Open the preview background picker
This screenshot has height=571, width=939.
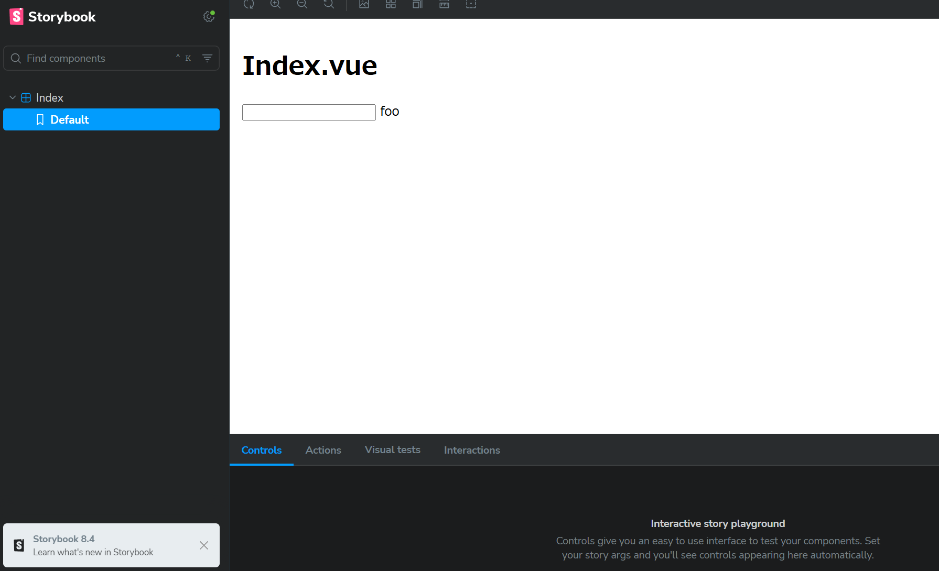(x=364, y=4)
